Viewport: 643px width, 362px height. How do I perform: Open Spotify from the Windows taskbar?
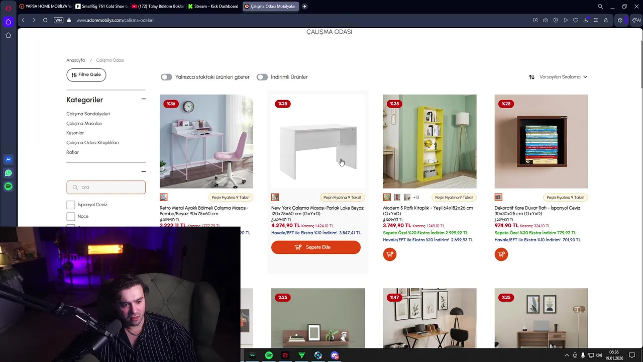click(269, 355)
